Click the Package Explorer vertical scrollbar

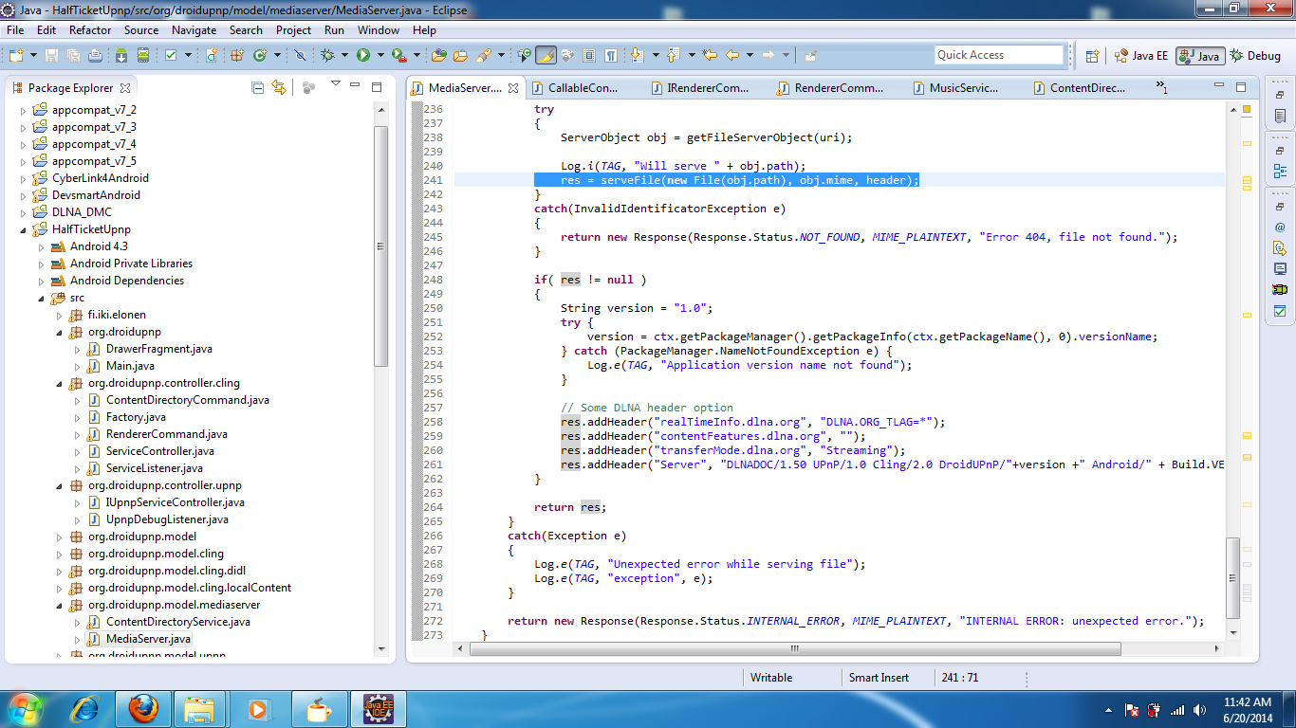click(382, 246)
